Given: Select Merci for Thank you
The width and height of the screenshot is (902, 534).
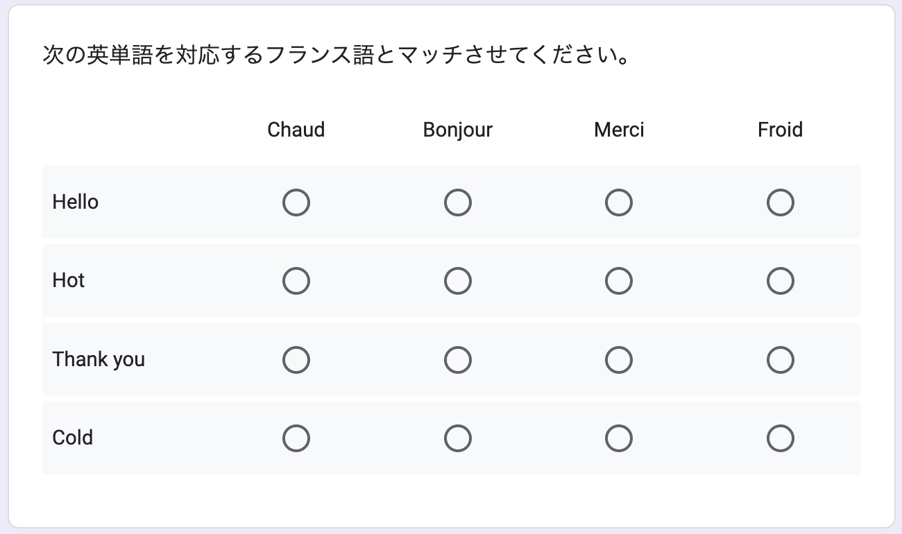Looking at the screenshot, I should tap(619, 359).
